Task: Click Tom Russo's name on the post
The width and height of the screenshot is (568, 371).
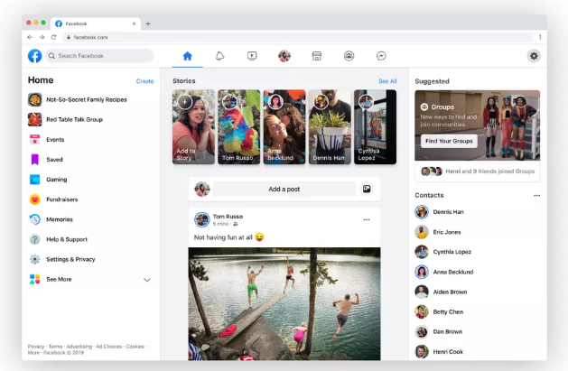Action: 228,217
